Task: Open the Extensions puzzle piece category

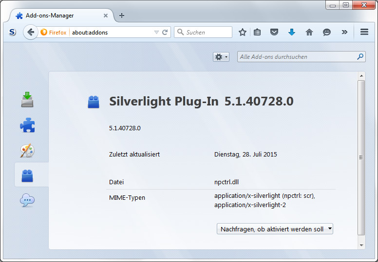Action: point(27,125)
